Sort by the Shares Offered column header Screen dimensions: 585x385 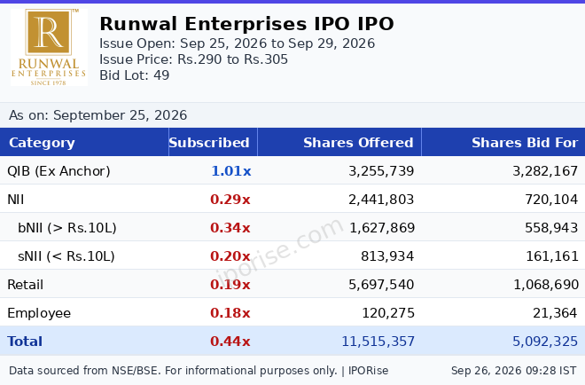[x=358, y=143]
